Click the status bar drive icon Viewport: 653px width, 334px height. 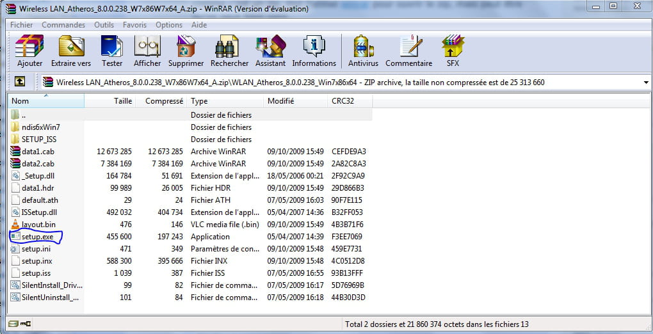click(x=13, y=324)
